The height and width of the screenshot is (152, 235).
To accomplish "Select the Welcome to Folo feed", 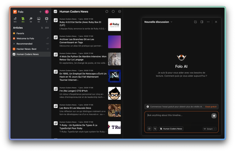I will (31, 39).
